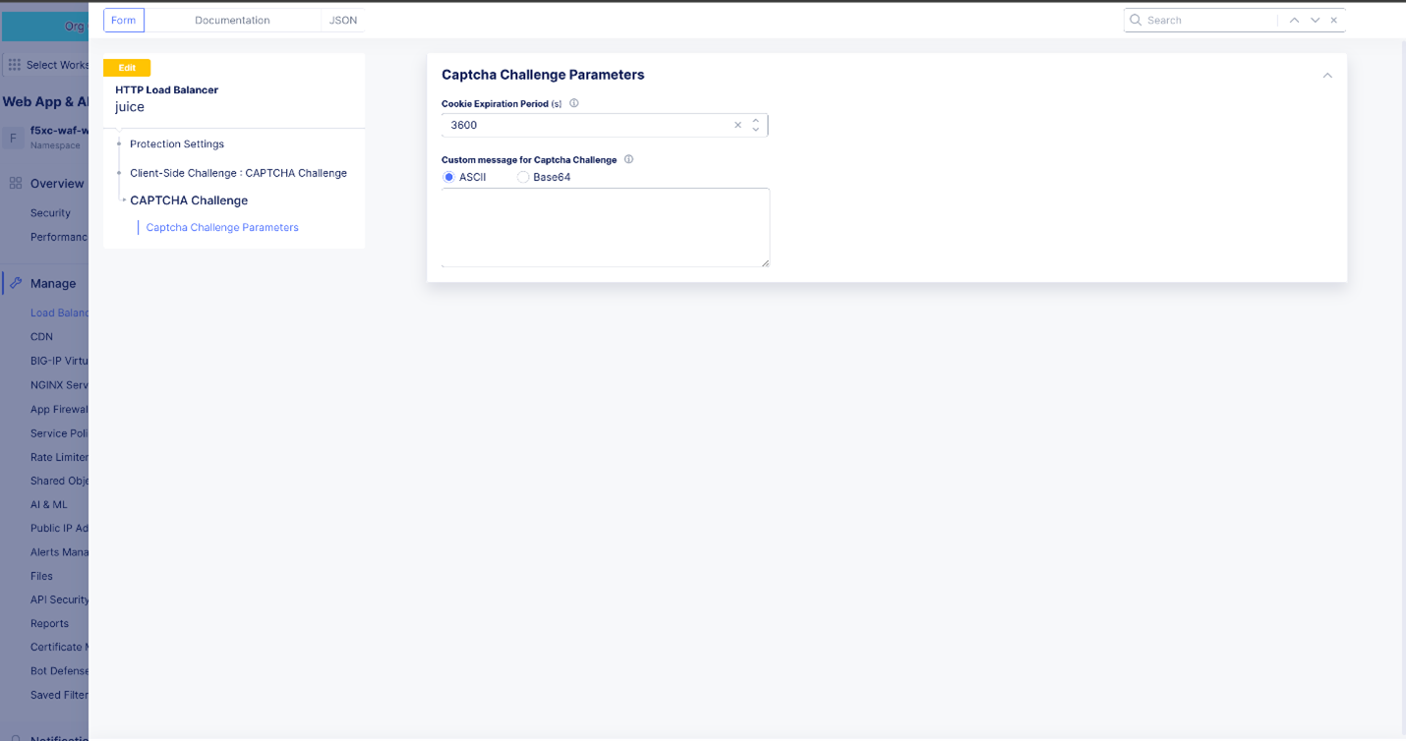Increment Cookie Expiration with the stepper arrow

pos(755,120)
